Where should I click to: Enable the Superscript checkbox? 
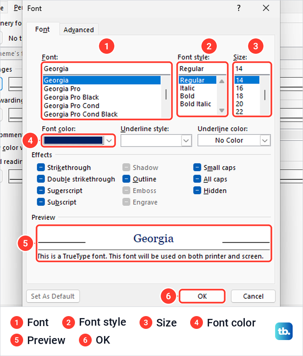(41, 190)
